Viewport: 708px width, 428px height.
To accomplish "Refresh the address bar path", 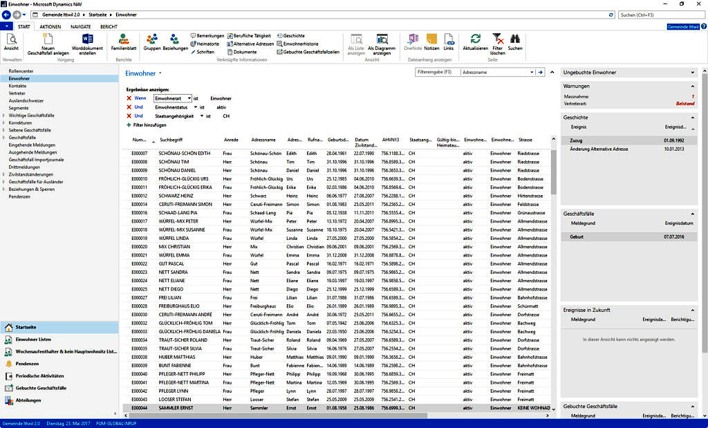I will 611,15.
